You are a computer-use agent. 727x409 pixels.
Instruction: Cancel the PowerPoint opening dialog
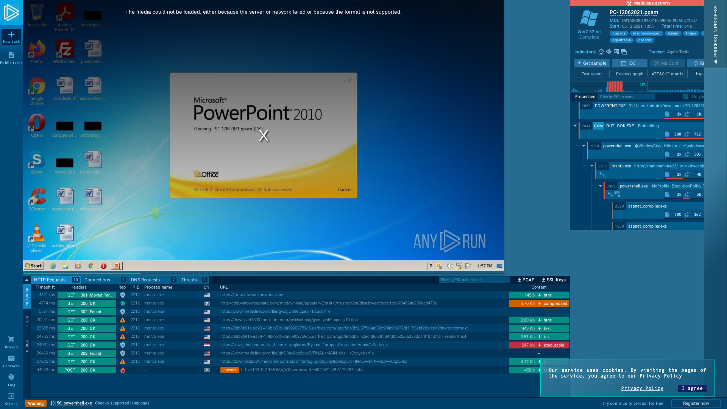tap(345, 190)
